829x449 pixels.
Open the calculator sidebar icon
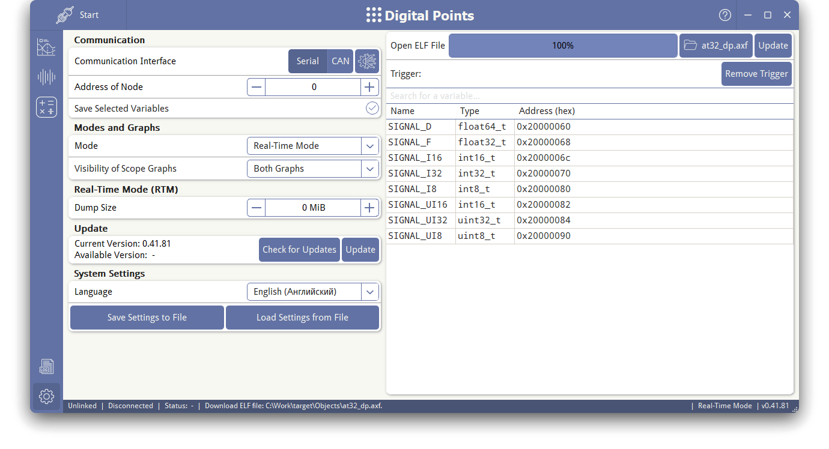point(46,107)
